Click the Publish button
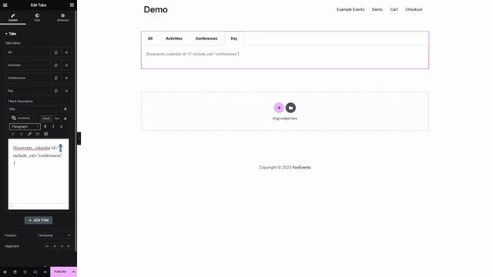Screen dimensions: 493x277 click(x=60, y=272)
